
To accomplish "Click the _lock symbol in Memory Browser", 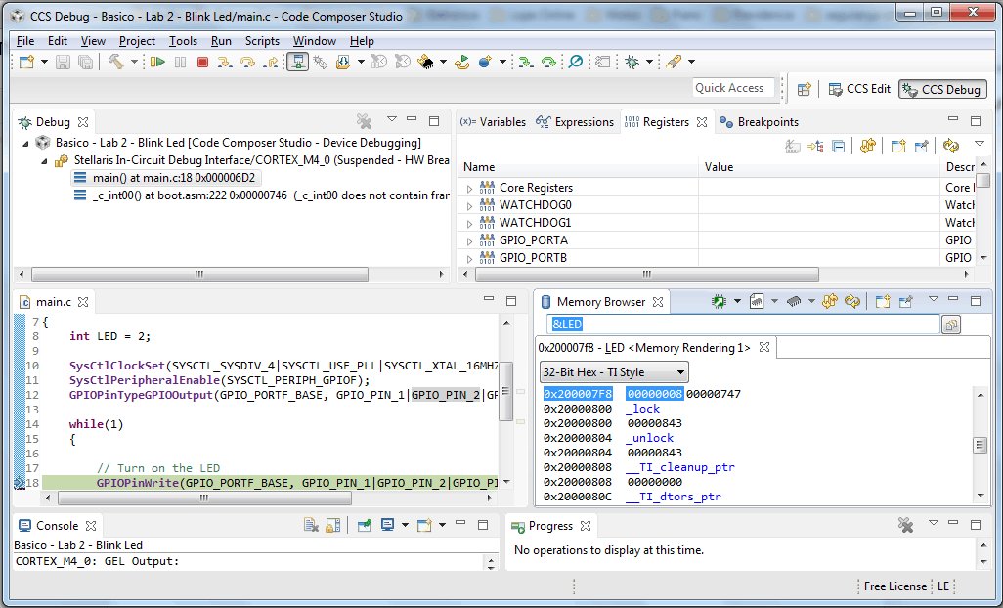I will pyautogui.click(x=643, y=409).
